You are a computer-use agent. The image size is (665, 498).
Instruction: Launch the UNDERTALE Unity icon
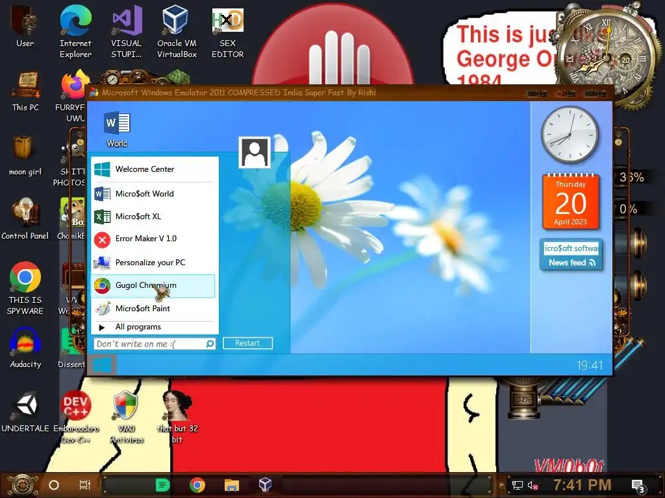coord(25,412)
